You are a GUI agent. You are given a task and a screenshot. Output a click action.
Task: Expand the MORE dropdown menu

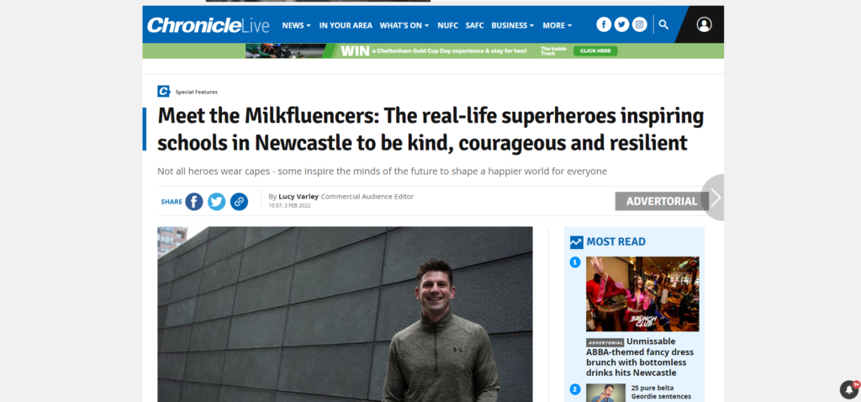(557, 25)
